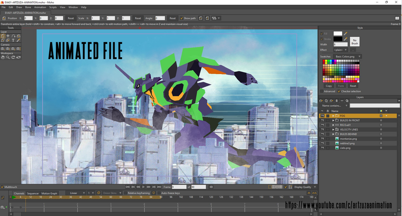Click the Fill color pencil icon
Screen dimensions: 402x216
[346, 33]
